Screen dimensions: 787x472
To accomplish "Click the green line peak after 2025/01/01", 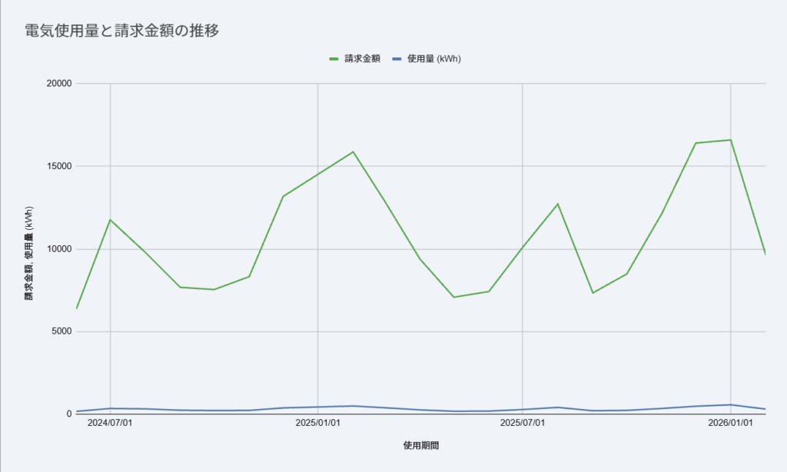I will pyautogui.click(x=353, y=151).
